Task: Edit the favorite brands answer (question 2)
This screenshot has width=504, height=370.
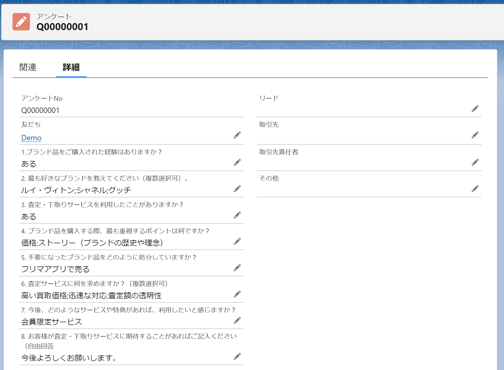Action: pyautogui.click(x=237, y=189)
